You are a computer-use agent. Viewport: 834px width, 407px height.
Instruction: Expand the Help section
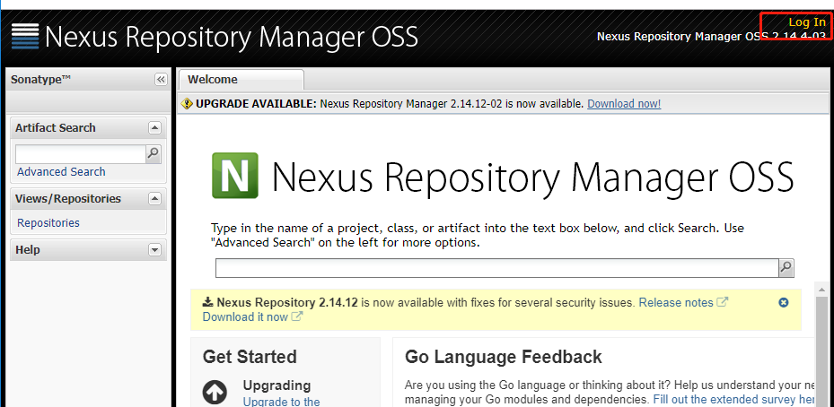click(154, 250)
